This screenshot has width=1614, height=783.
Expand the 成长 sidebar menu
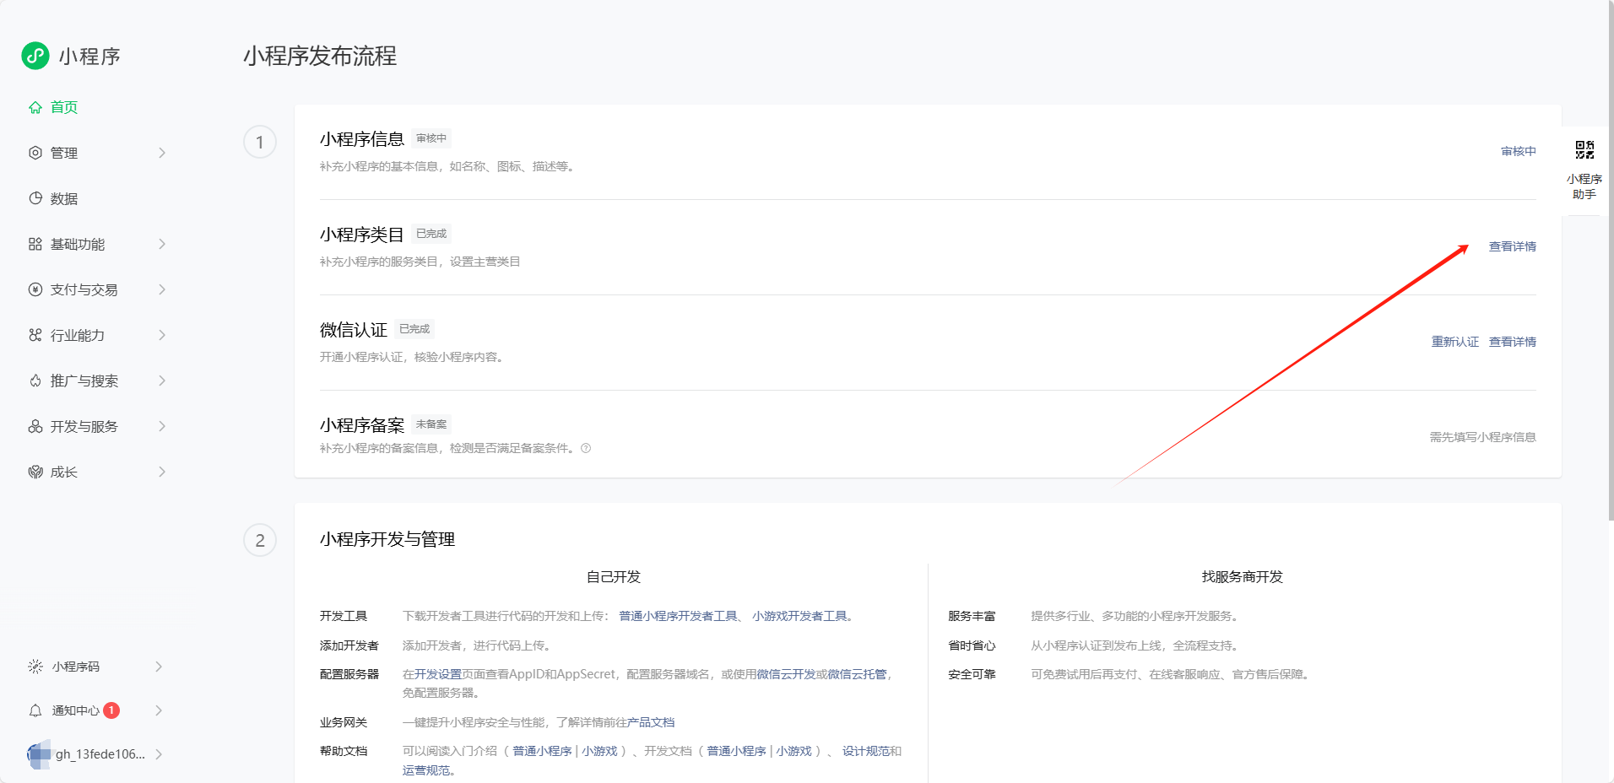[62, 472]
